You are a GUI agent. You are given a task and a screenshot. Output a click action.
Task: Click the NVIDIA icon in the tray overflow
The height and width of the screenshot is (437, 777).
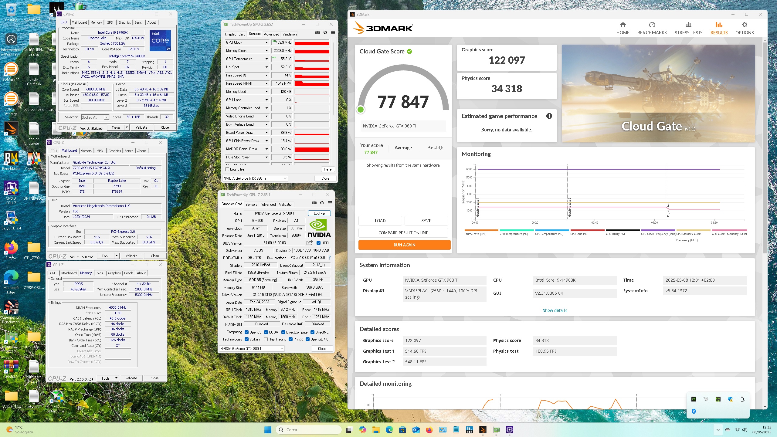(694, 399)
